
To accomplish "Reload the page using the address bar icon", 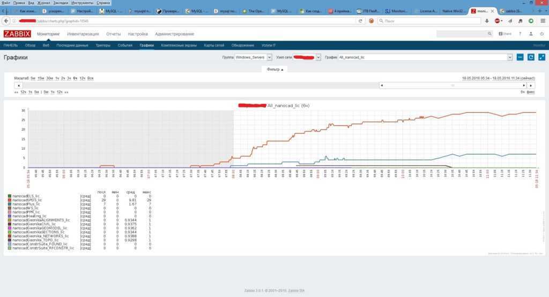I will pyautogui.click(x=360, y=21).
